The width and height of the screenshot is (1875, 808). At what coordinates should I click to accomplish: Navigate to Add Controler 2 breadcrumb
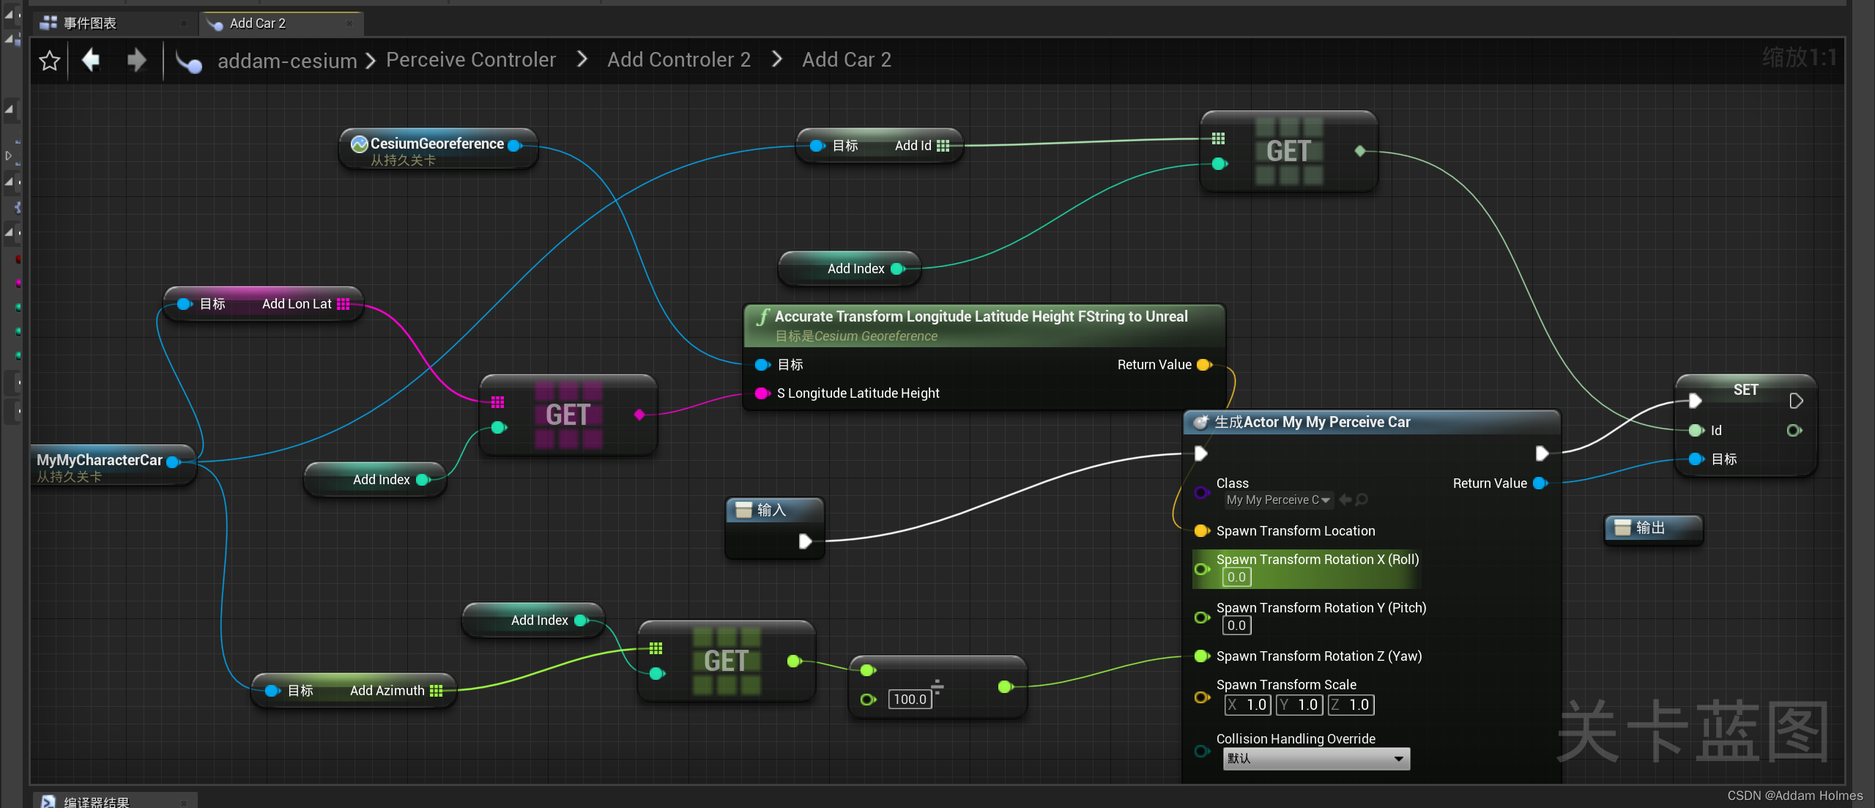[x=678, y=60]
